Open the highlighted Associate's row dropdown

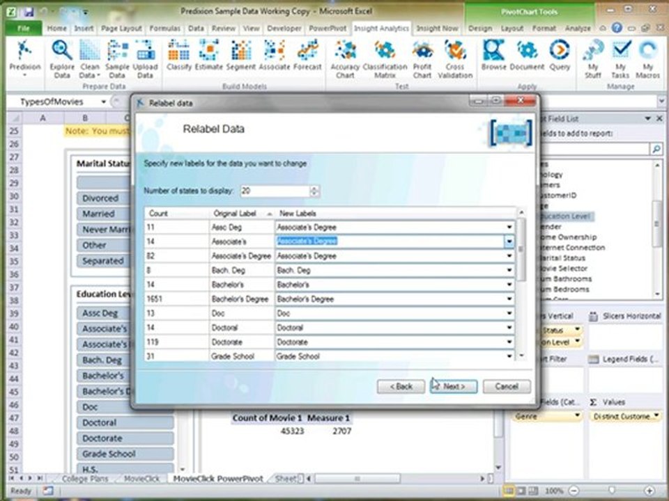click(509, 241)
